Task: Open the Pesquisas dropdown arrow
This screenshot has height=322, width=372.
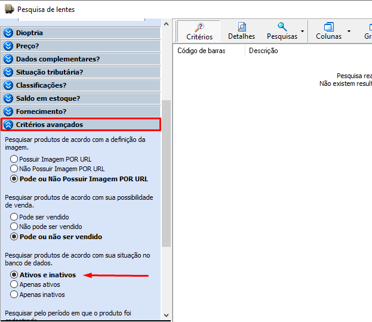Action: tap(302, 31)
